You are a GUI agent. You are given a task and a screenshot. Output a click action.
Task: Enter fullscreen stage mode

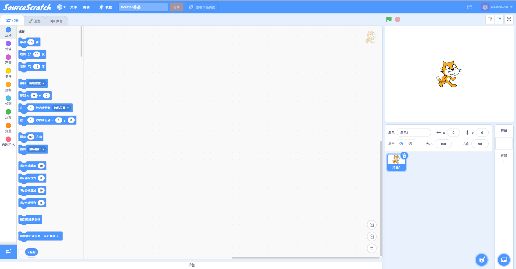(x=509, y=19)
